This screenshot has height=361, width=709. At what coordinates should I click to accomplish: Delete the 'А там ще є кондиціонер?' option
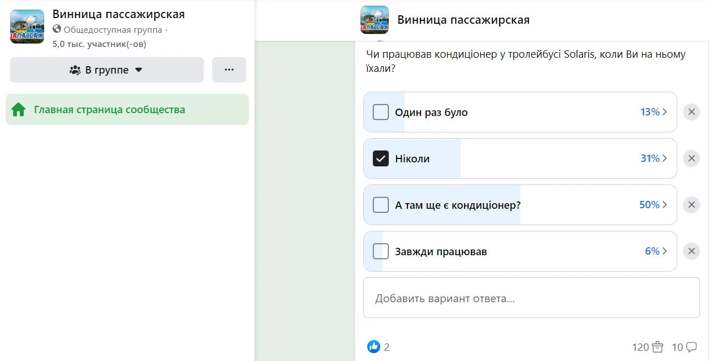tap(691, 205)
